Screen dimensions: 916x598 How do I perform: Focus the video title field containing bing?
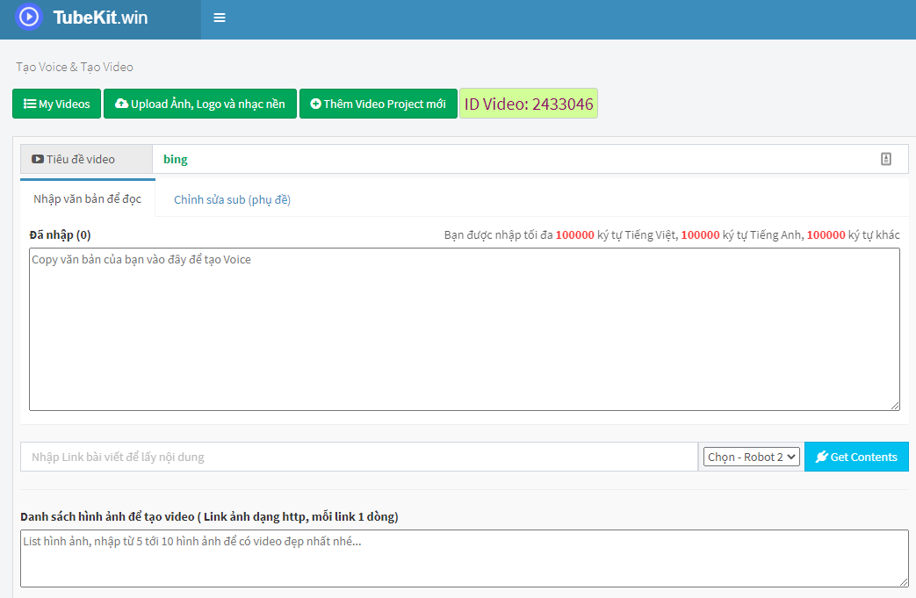509,159
